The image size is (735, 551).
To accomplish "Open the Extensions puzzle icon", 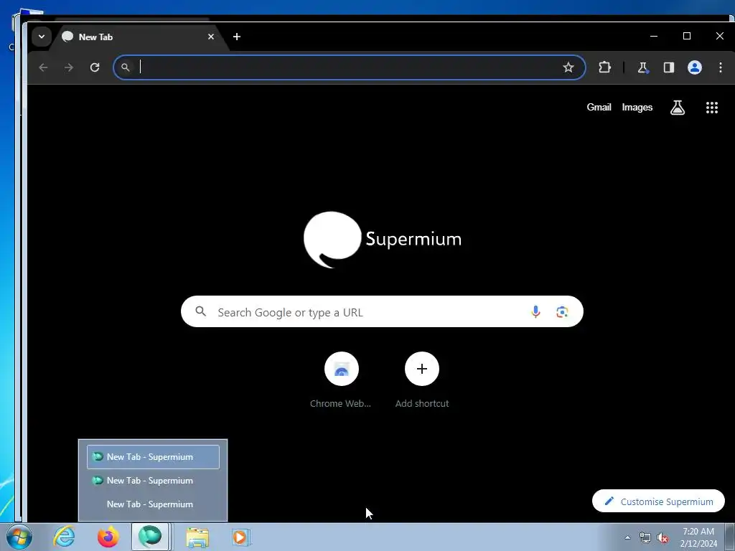I will (604, 67).
